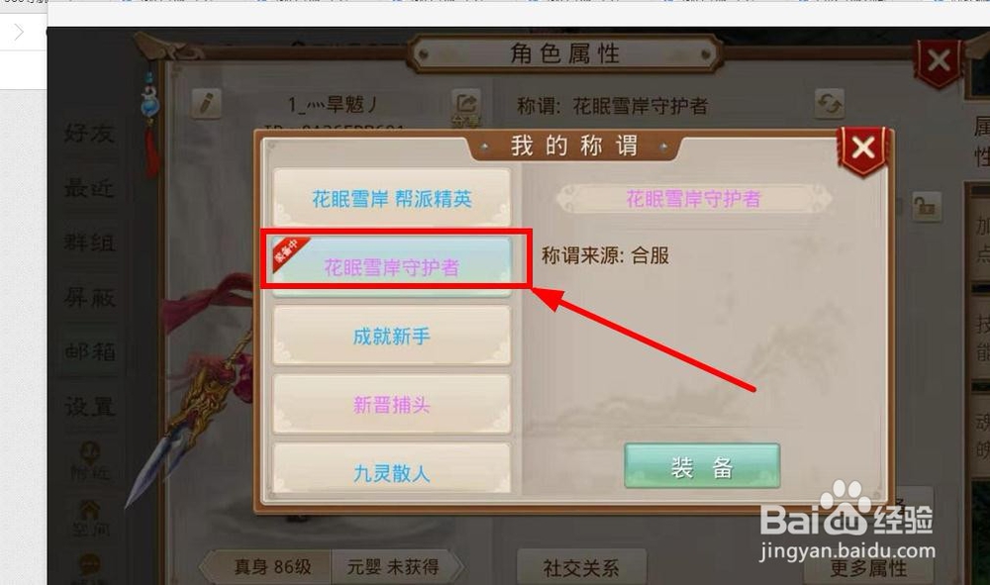Close the 角色属性 window
990x585 pixels.
coord(939,61)
